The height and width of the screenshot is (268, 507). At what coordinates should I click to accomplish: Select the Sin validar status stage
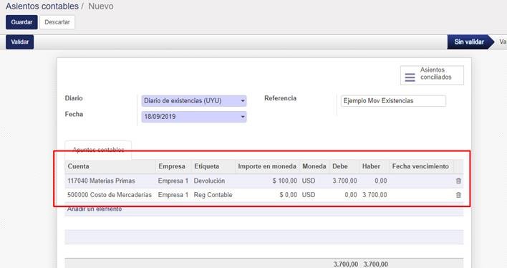(469, 42)
